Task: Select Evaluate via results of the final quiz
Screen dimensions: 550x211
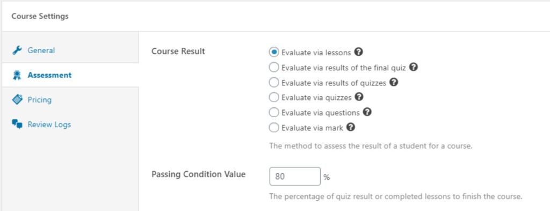Action: point(273,68)
